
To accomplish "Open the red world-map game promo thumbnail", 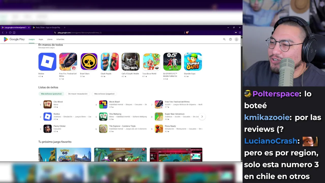I will point(176,155).
